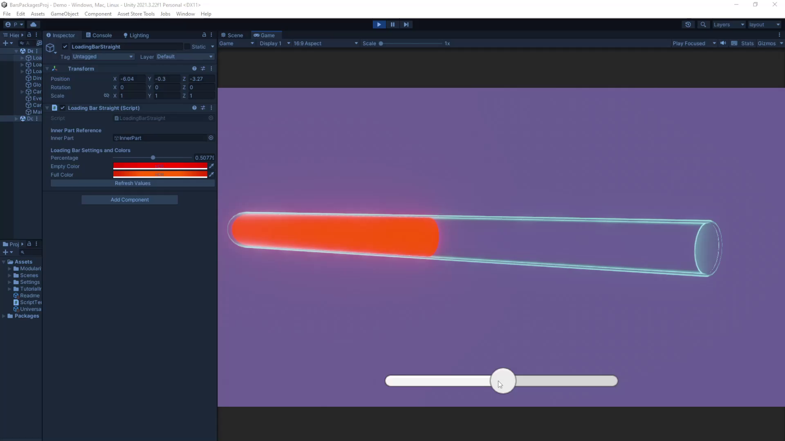Image resolution: width=785 pixels, height=441 pixels.
Task: Click the Add Component button
Action: [x=130, y=200]
